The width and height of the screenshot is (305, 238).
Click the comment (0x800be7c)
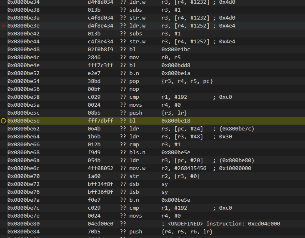[x=237, y=129]
